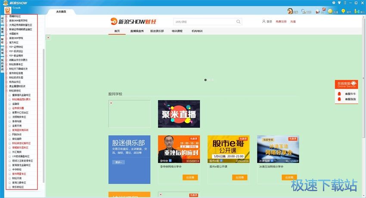
Task: Click the main page vertical scrollbar
Action: click(x=364, y=77)
